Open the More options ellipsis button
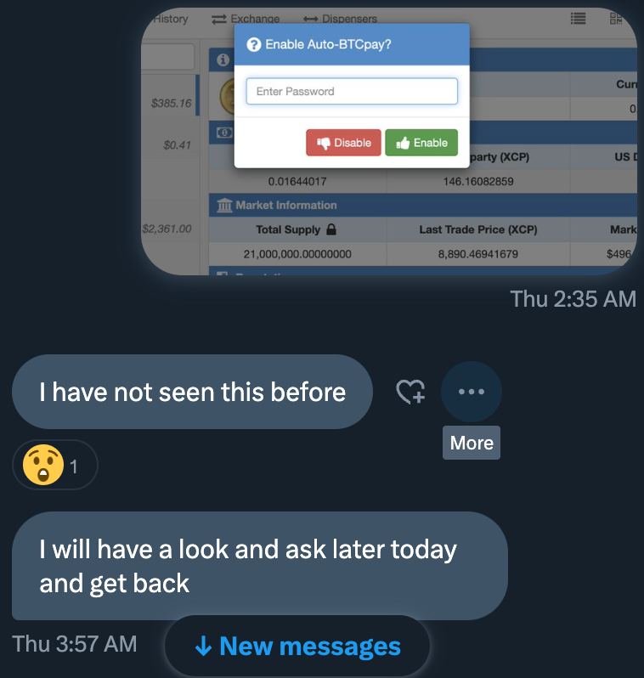 coord(471,392)
